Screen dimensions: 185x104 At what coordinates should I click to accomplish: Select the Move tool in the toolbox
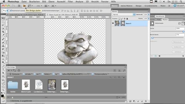click(x=3, y=18)
